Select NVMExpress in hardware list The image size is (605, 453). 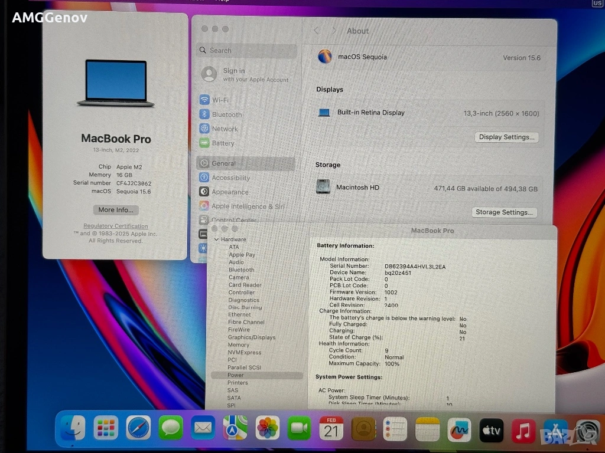(244, 352)
